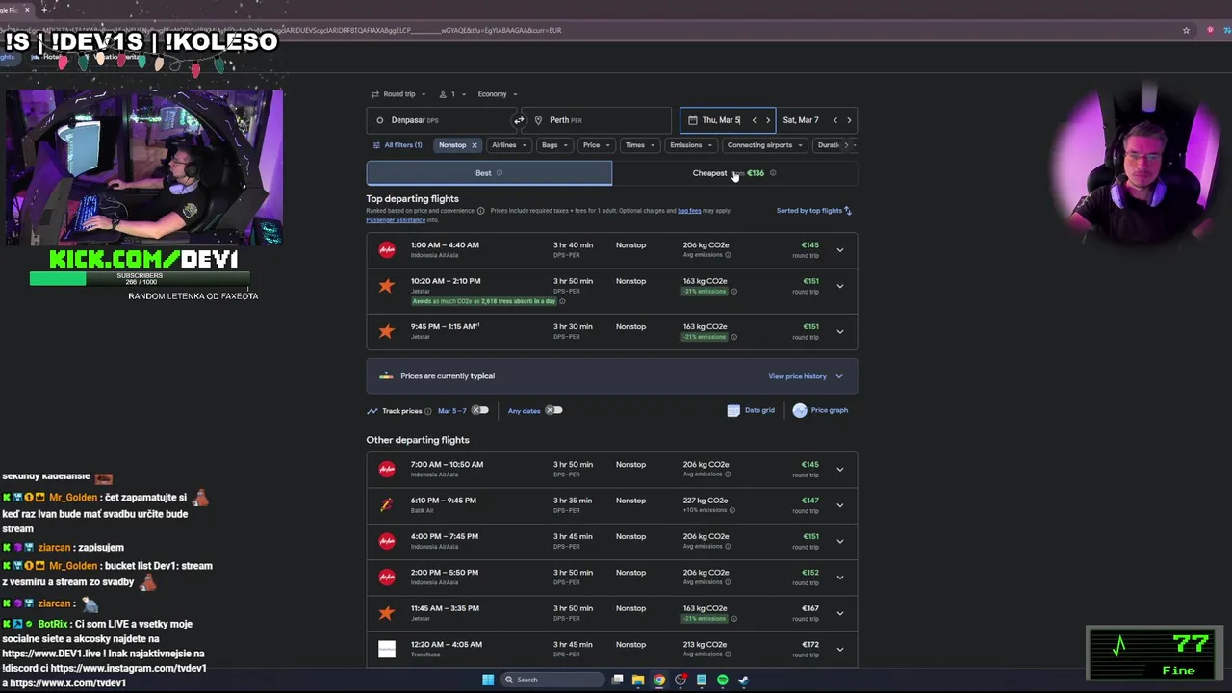Open Times filter dropdown
This screenshot has width=1232, height=693.
point(640,145)
